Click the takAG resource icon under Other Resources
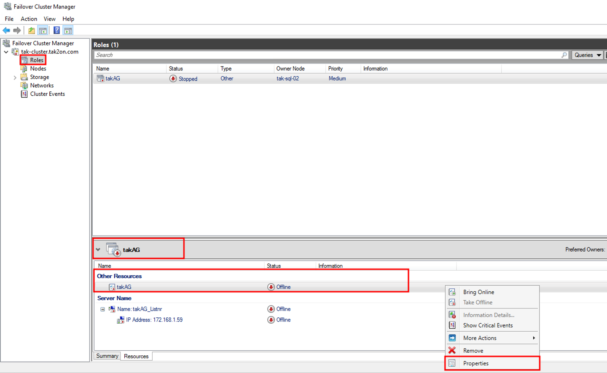The height and width of the screenshot is (373, 607). point(112,287)
